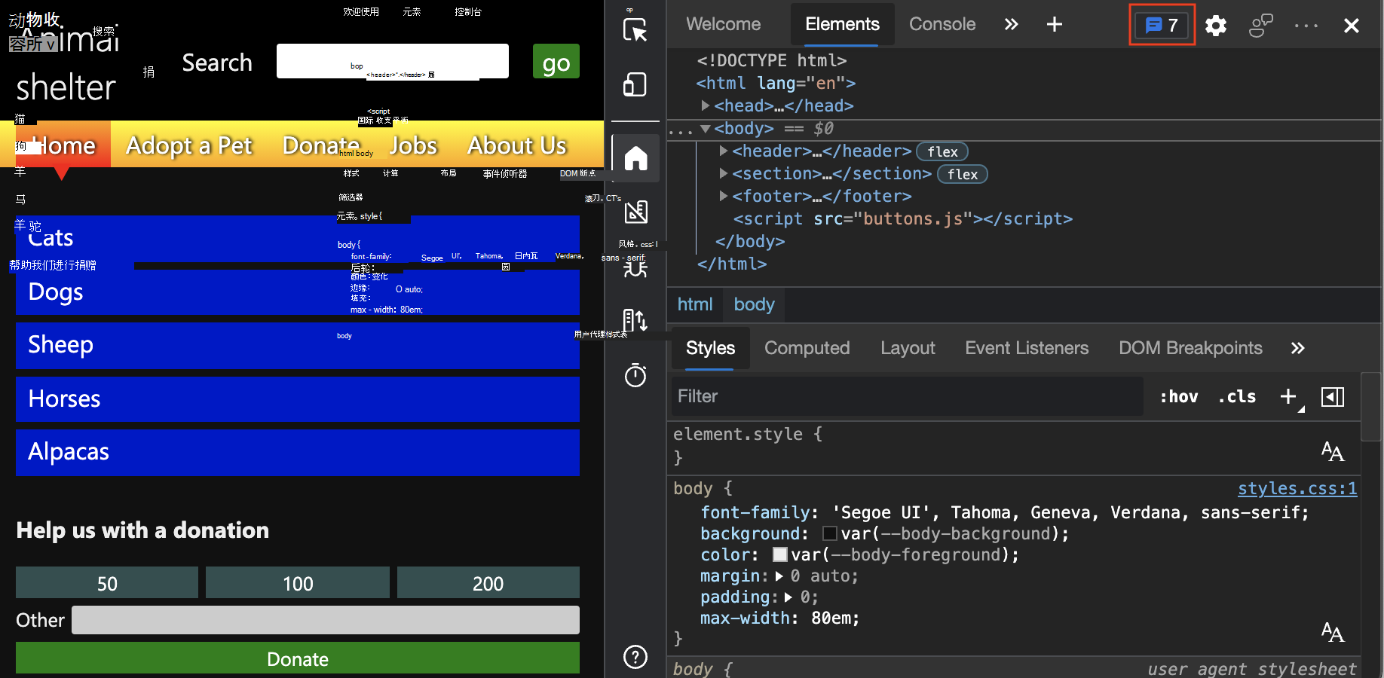Toggle element classes with .cls
Screen dimensions: 1384x678
(1236, 396)
